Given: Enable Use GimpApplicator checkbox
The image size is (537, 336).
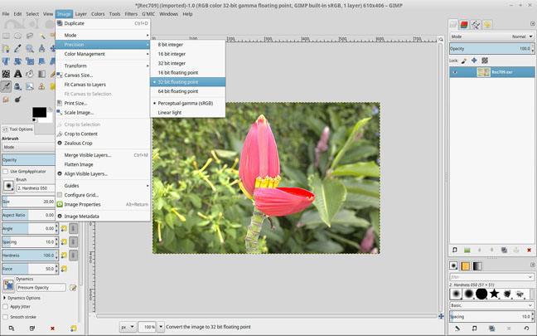Looking at the screenshot, I should coord(5,172).
